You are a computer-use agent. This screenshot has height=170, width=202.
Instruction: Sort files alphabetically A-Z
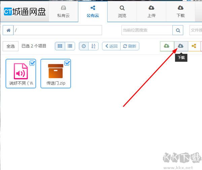93,46
